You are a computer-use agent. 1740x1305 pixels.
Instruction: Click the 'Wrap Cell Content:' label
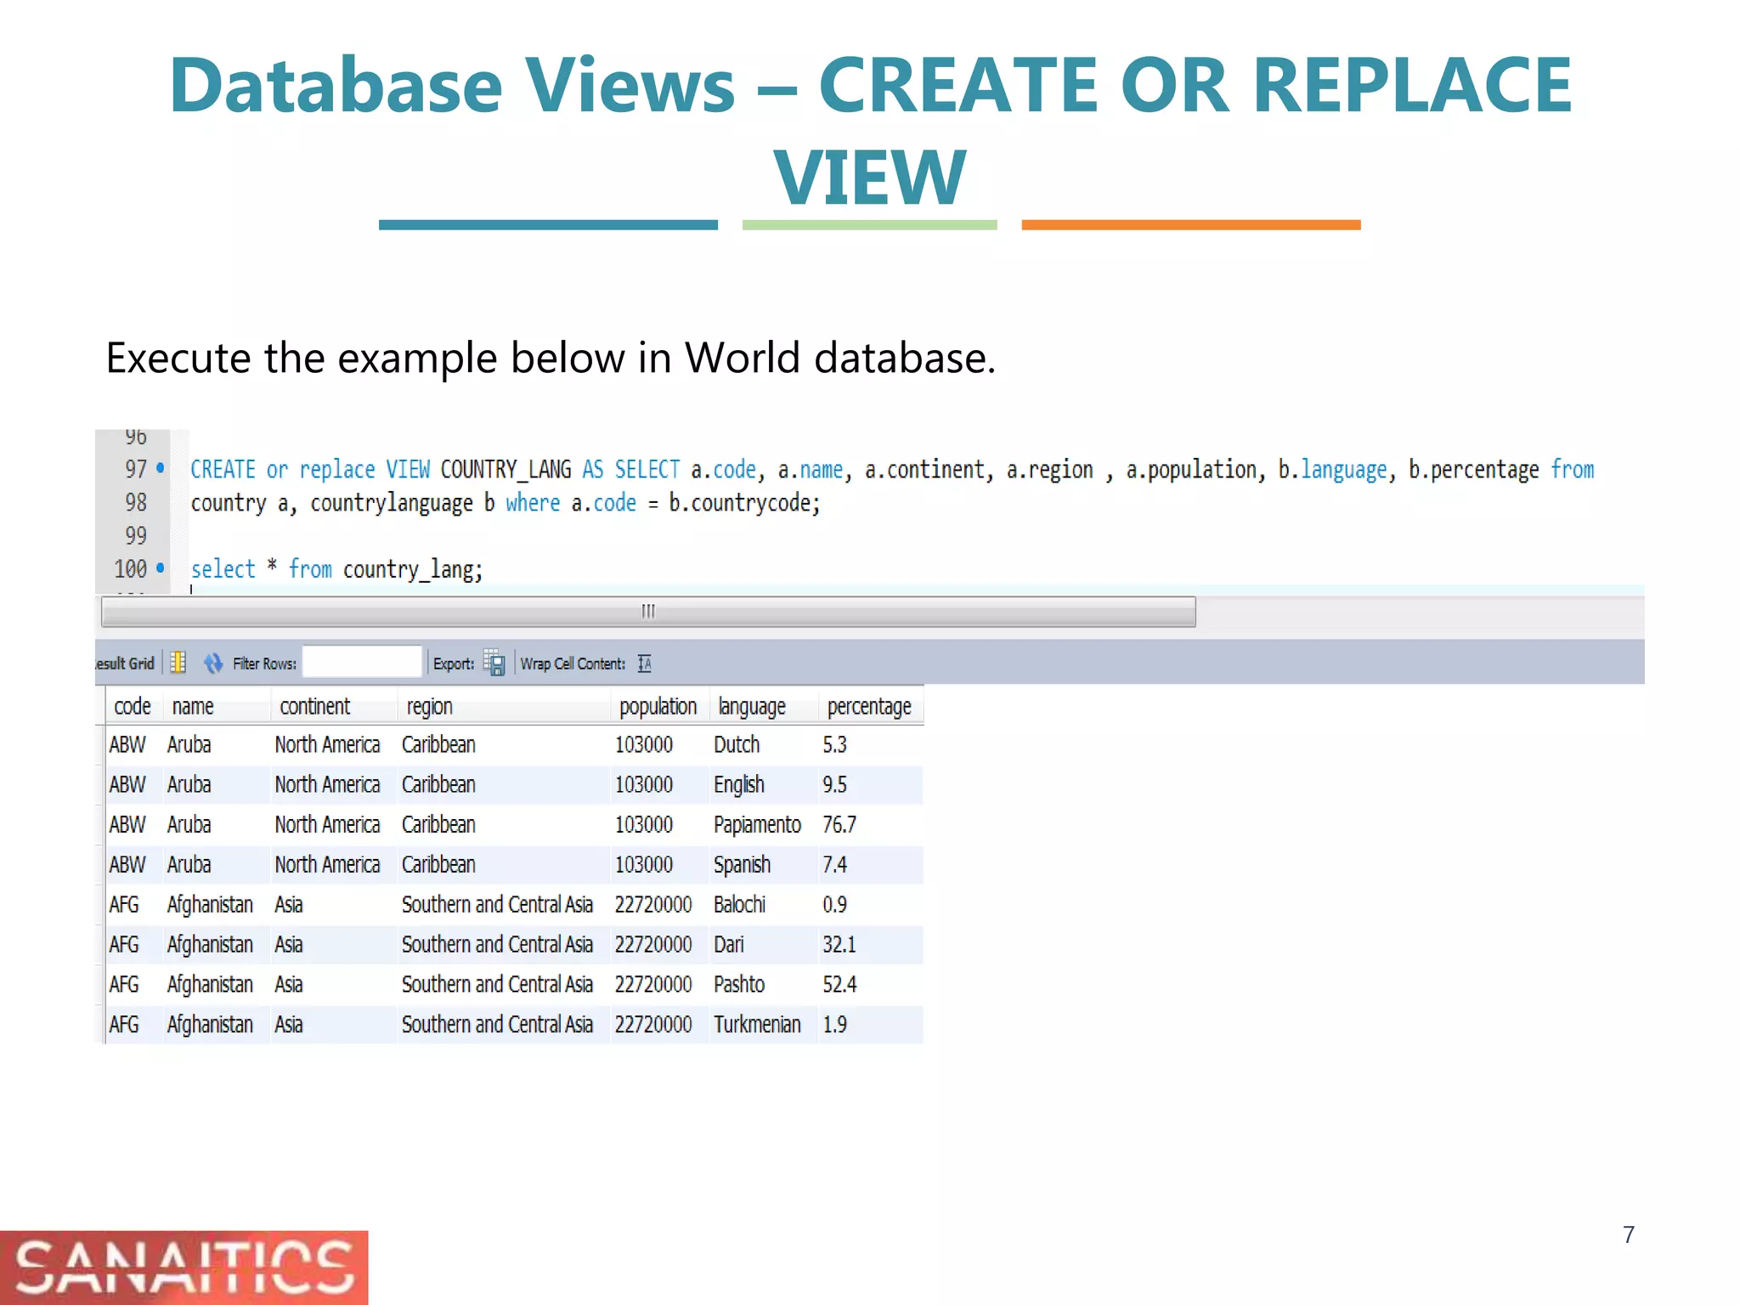coord(573,664)
